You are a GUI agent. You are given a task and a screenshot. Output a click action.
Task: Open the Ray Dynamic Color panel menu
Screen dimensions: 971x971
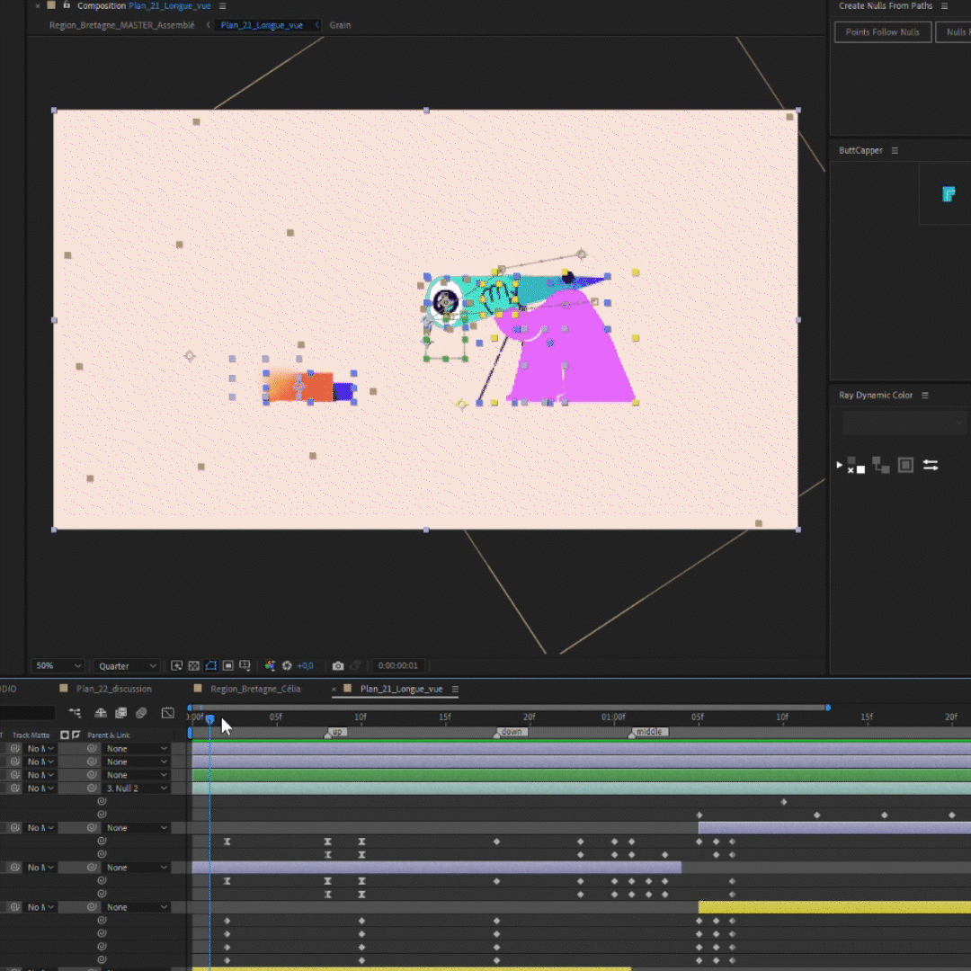[x=925, y=395]
